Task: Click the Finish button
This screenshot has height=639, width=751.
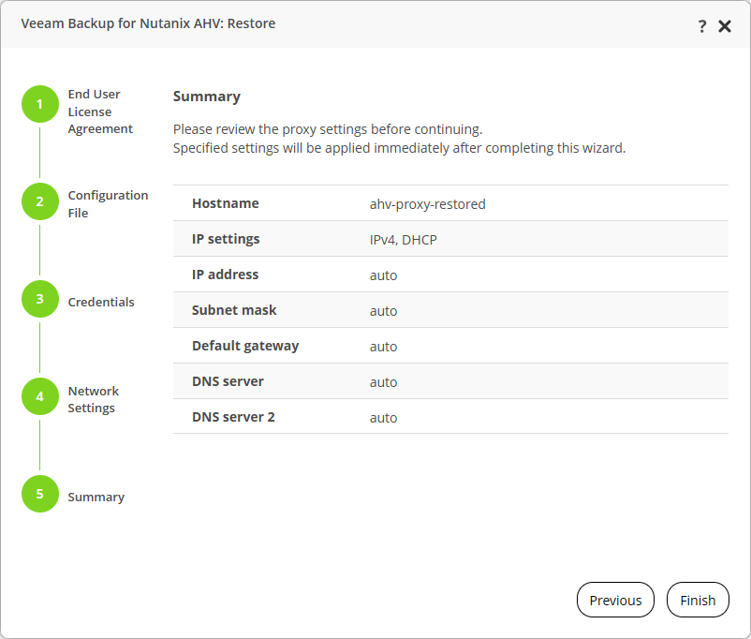Action: coord(698,600)
